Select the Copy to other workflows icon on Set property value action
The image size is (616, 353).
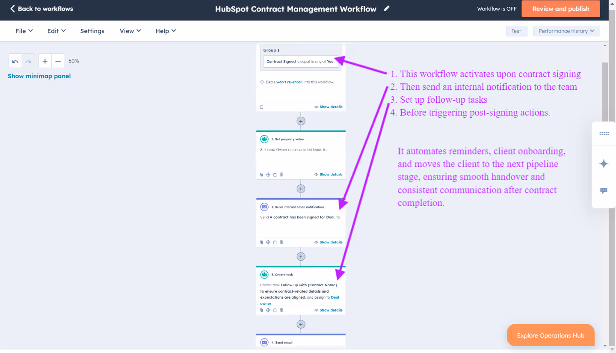coord(261,174)
